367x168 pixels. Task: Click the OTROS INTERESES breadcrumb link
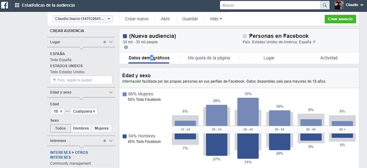(x=69, y=155)
